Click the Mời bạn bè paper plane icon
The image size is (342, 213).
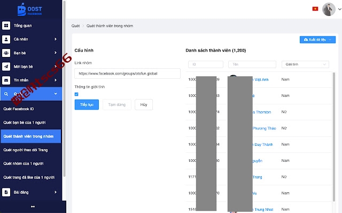click(x=6, y=67)
